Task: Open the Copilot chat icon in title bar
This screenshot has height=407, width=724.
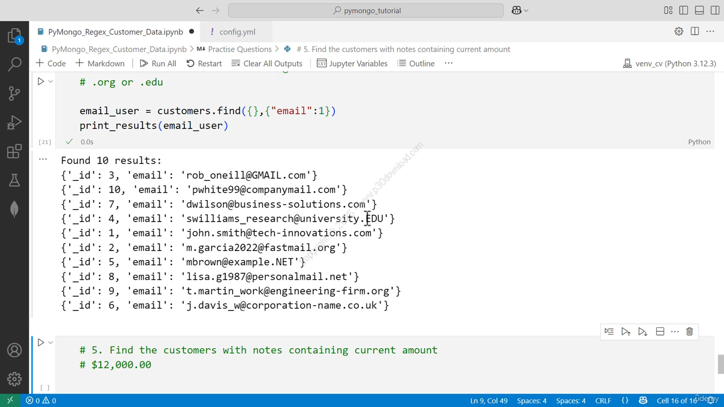Action: tap(516, 10)
